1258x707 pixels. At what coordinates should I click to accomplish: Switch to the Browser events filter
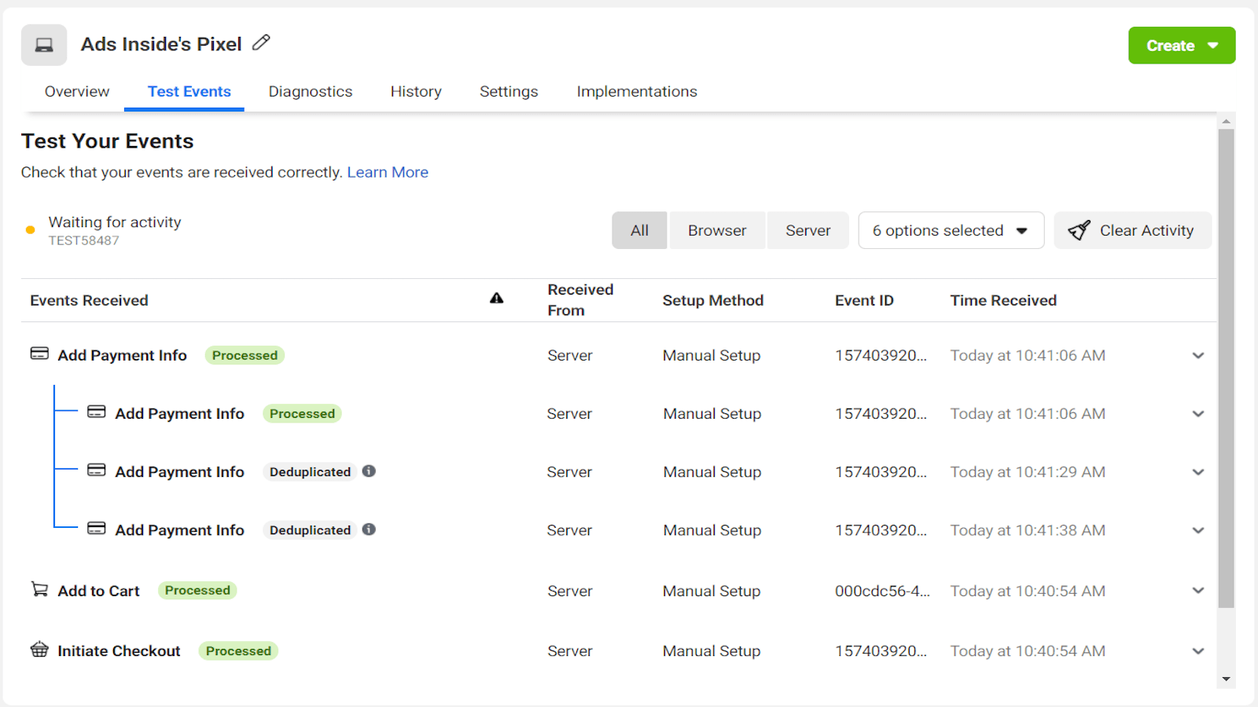[x=716, y=229]
